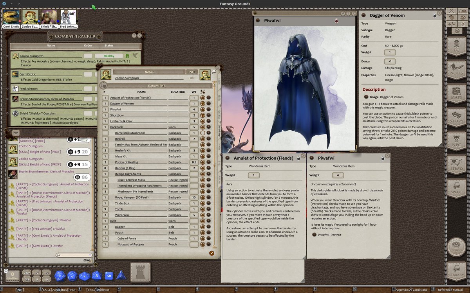The image size is (470, 293).
Task: Open combat tracker via crossed swords icon
Action: tap(452, 11)
